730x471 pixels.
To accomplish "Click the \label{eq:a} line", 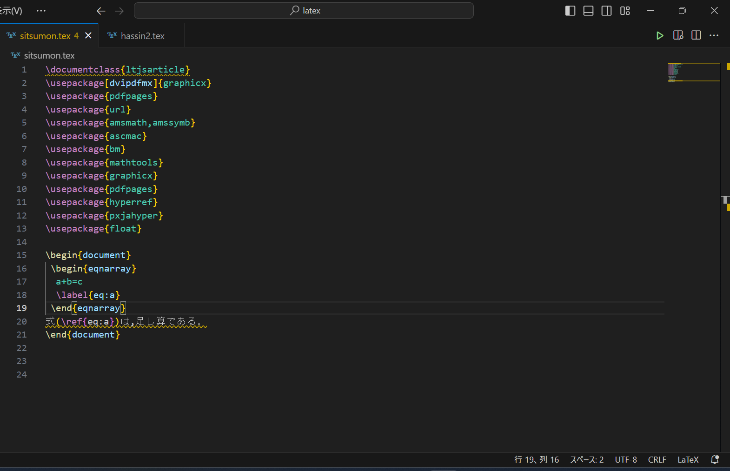I will click(x=88, y=295).
